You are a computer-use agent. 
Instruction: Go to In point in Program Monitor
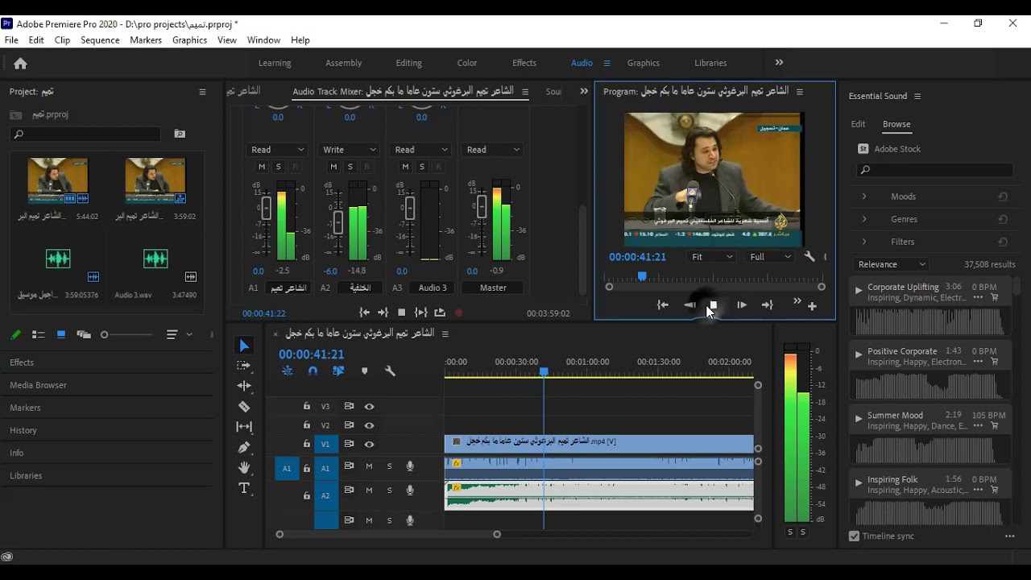(662, 305)
